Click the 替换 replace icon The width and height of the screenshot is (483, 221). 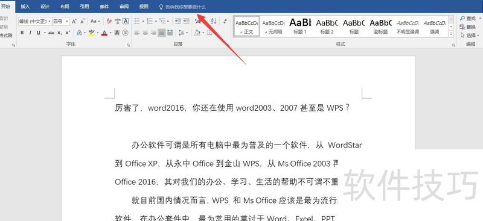pyautogui.click(x=467, y=27)
